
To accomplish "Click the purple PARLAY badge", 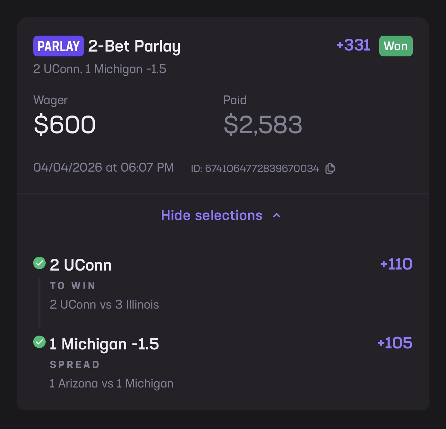I will click(58, 46).
